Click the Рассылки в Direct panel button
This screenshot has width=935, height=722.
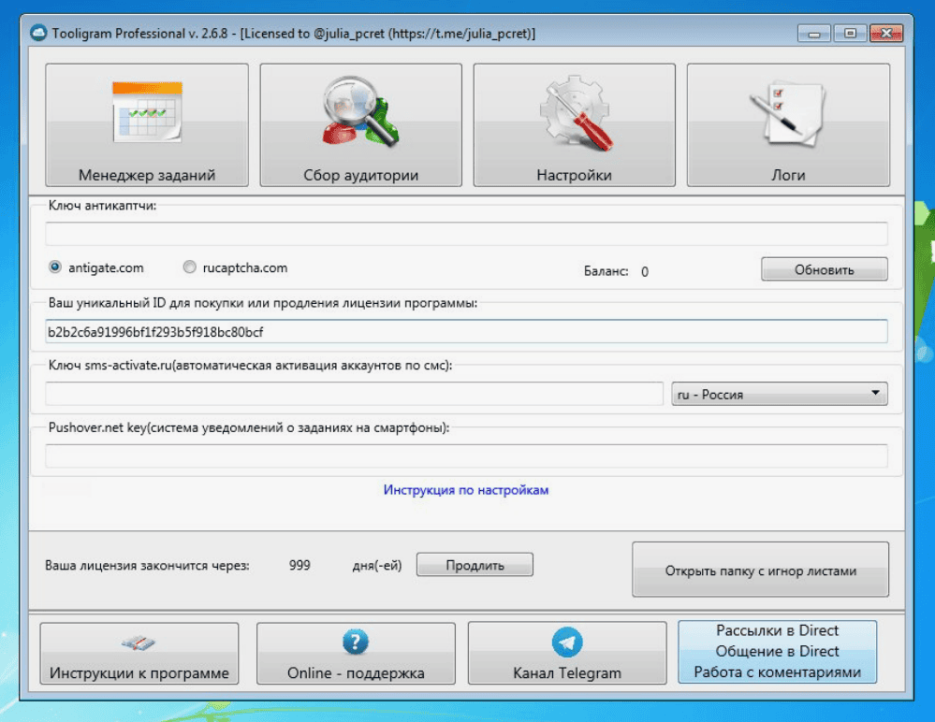click(777, 652)
